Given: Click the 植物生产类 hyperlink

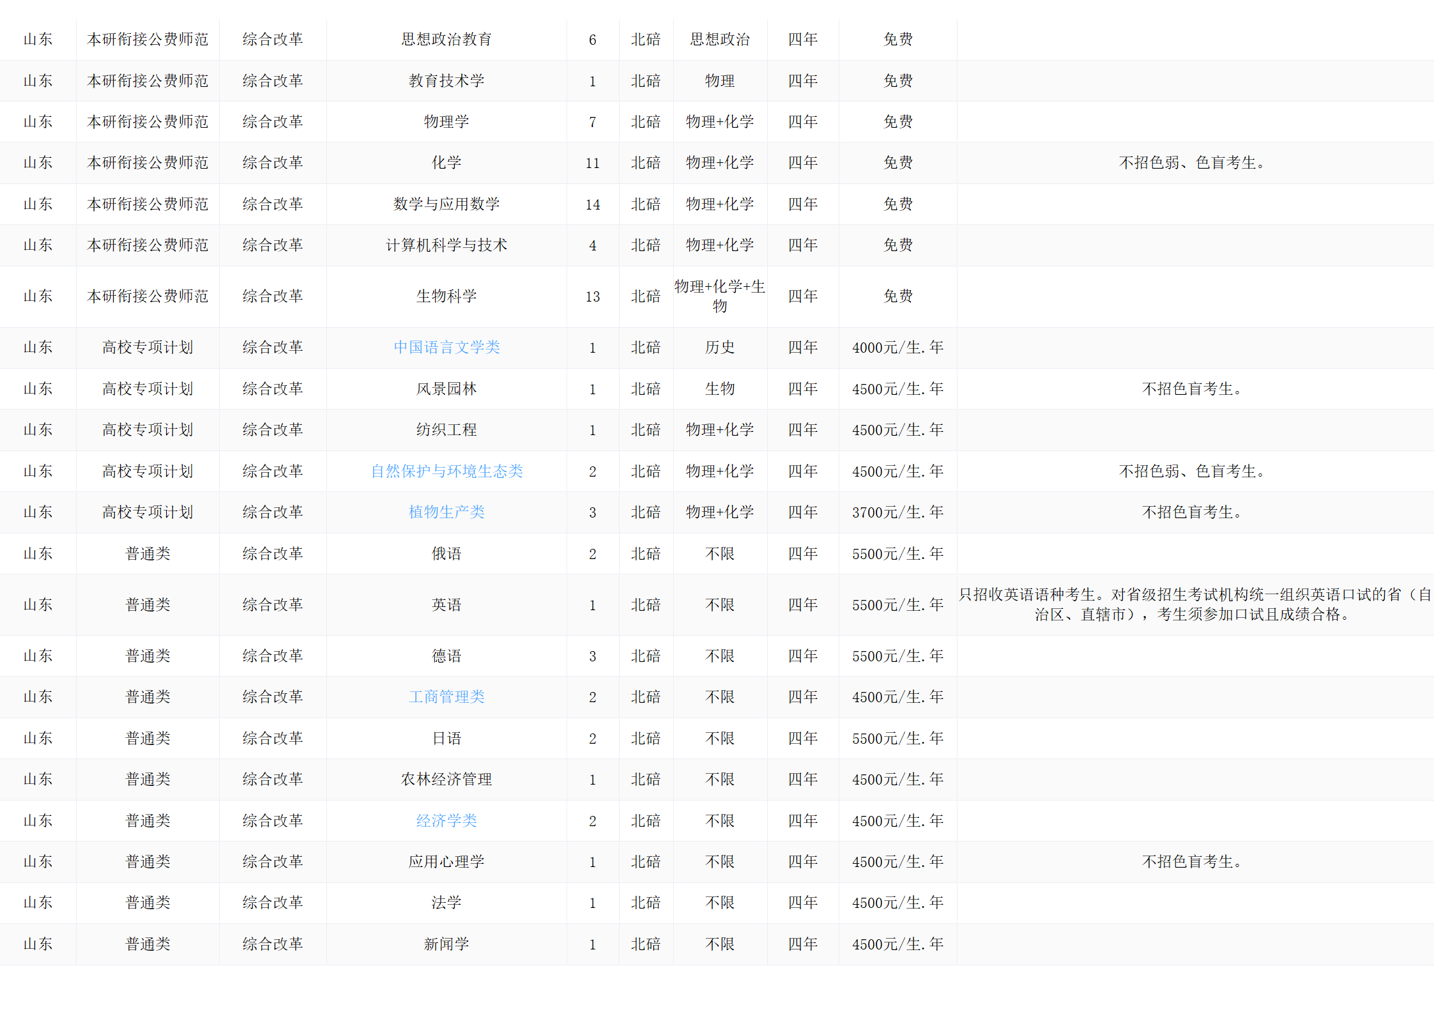Looking at the screenshot, I should pos(446,512).
